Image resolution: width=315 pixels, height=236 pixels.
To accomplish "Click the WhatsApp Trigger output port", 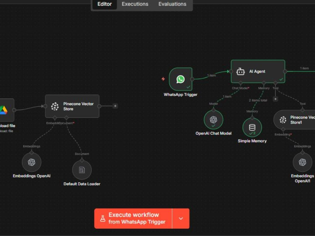I will [192, 79].
